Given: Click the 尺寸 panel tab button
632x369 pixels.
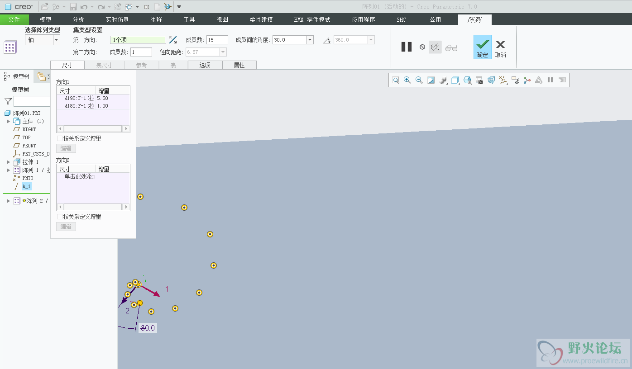Looking at the screenshot, I should (67, 65).
